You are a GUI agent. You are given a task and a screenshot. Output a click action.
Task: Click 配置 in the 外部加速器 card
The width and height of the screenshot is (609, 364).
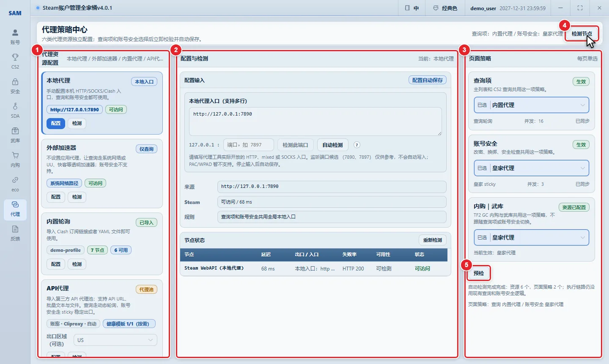(x=56, y=197)
